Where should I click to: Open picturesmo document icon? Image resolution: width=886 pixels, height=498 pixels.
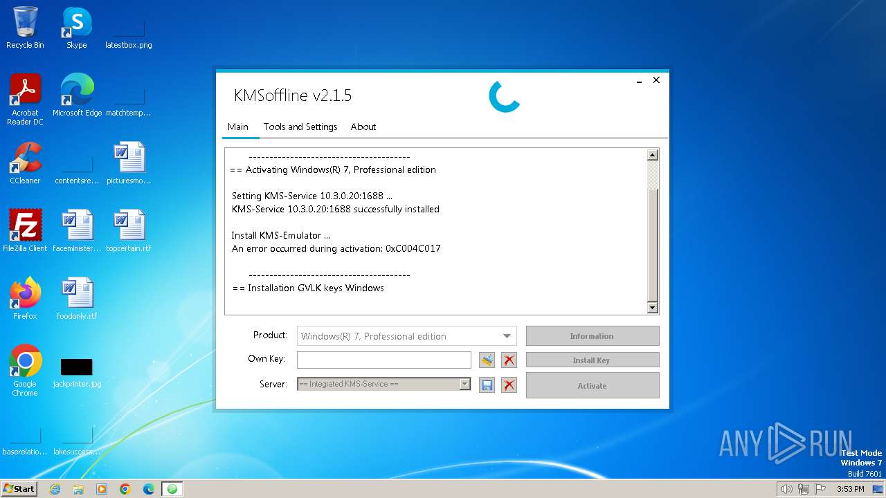[x=128, y=163]
